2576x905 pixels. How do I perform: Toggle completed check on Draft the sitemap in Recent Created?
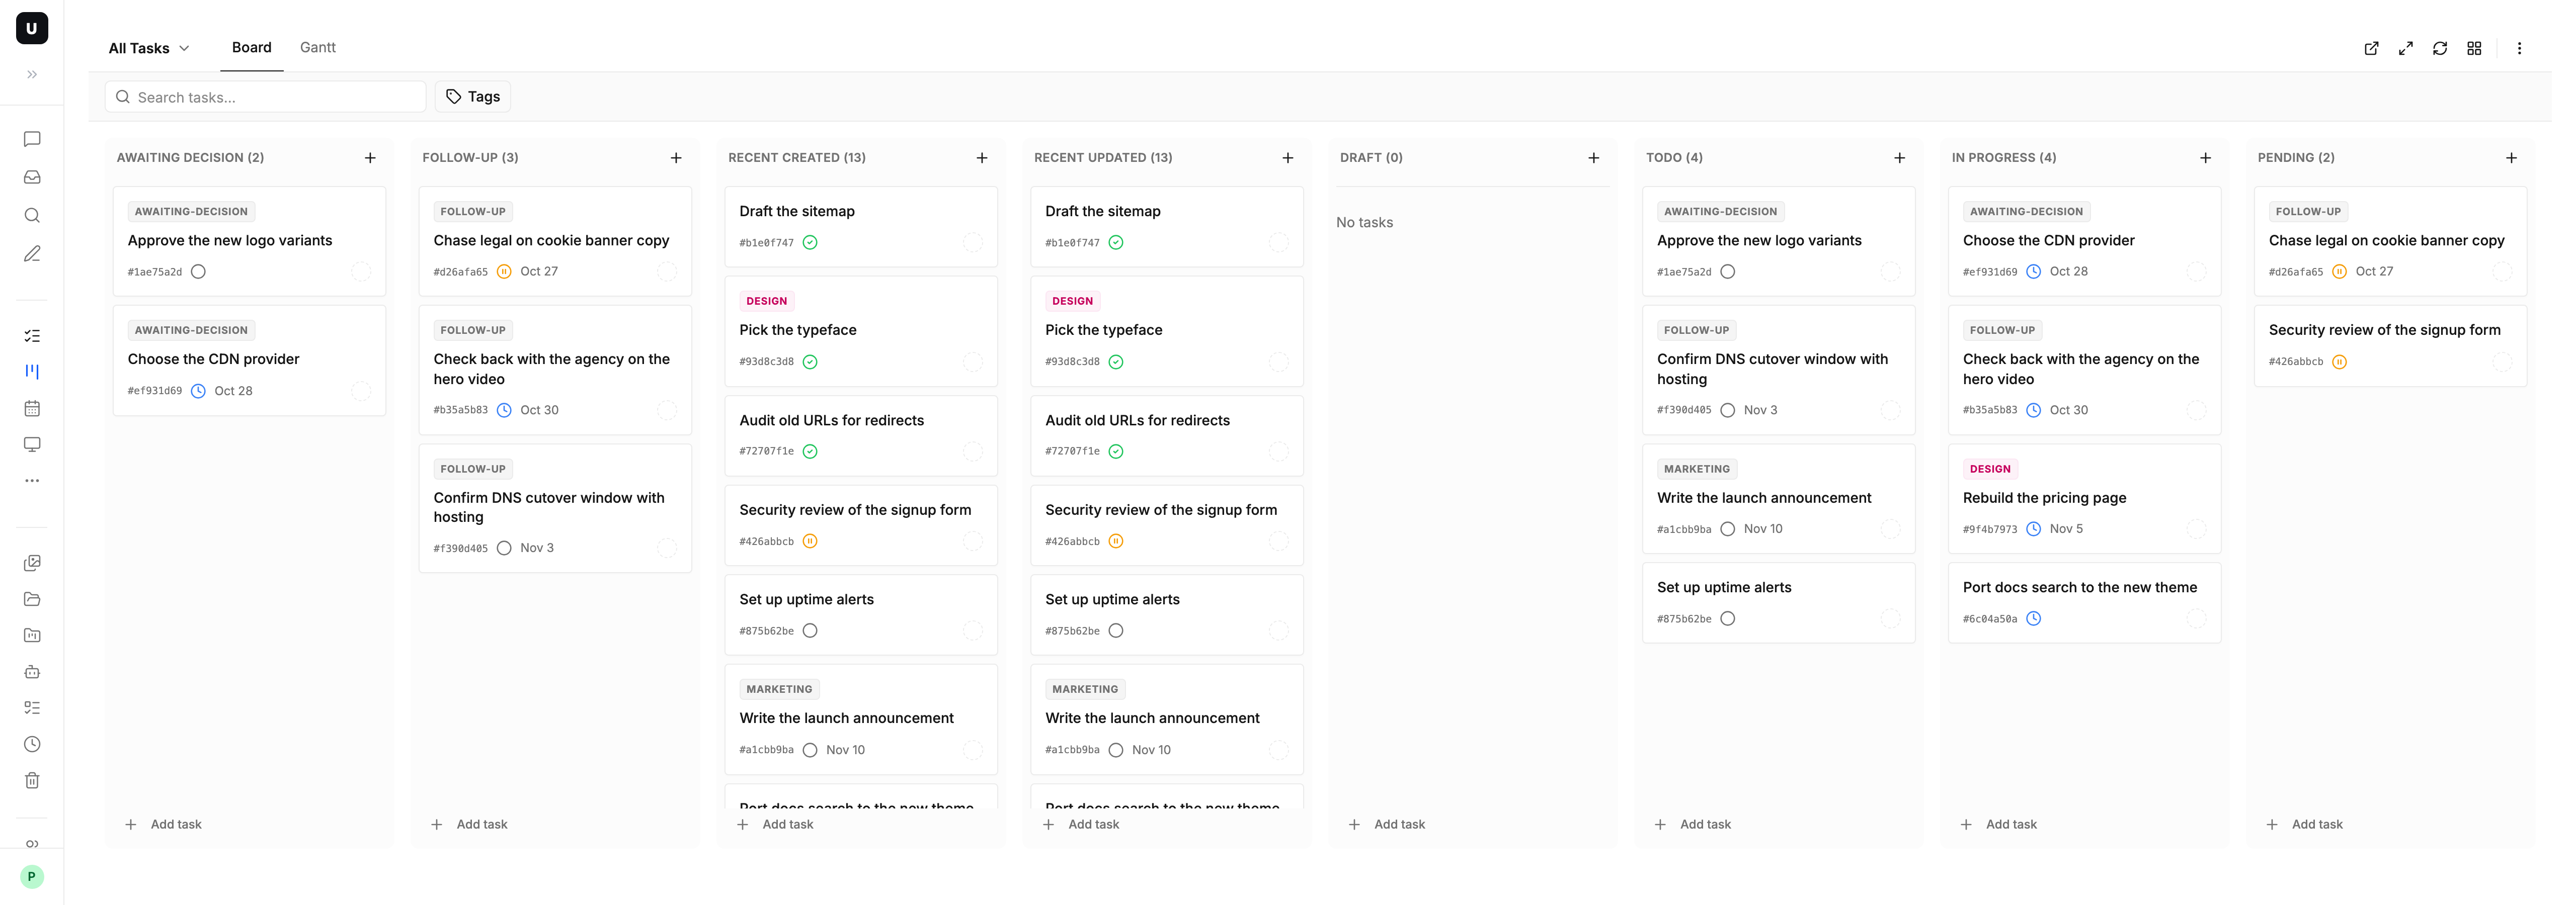click(x=810, y=243)
